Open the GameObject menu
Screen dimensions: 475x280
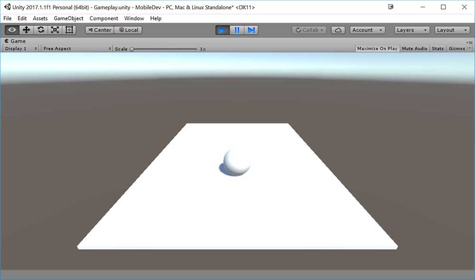(68, 19)
